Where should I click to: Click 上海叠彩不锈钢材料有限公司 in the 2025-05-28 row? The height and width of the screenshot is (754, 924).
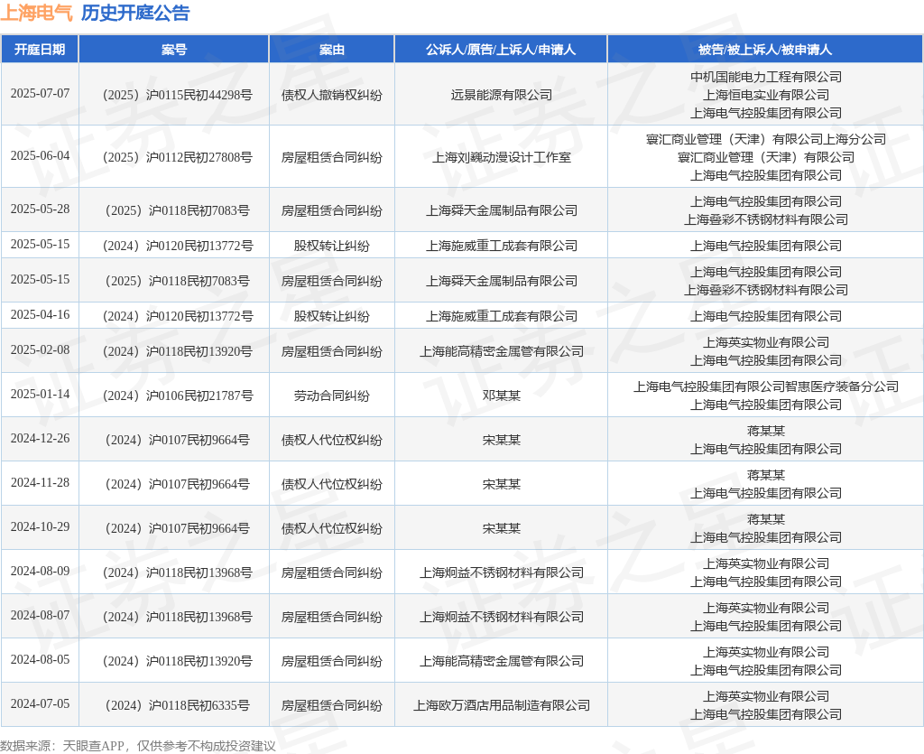click(x=766, y=219)
